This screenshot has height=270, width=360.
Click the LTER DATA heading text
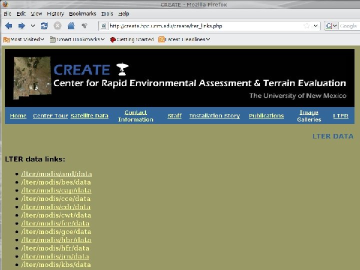[333, 136]
